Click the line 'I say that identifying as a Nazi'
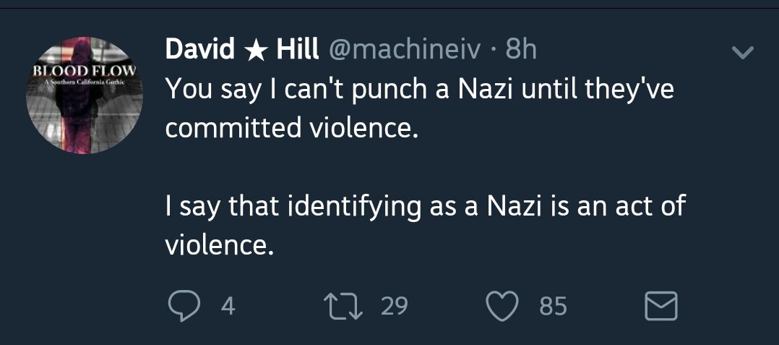Viewport: 779px width, 345px height. [425, 206]
